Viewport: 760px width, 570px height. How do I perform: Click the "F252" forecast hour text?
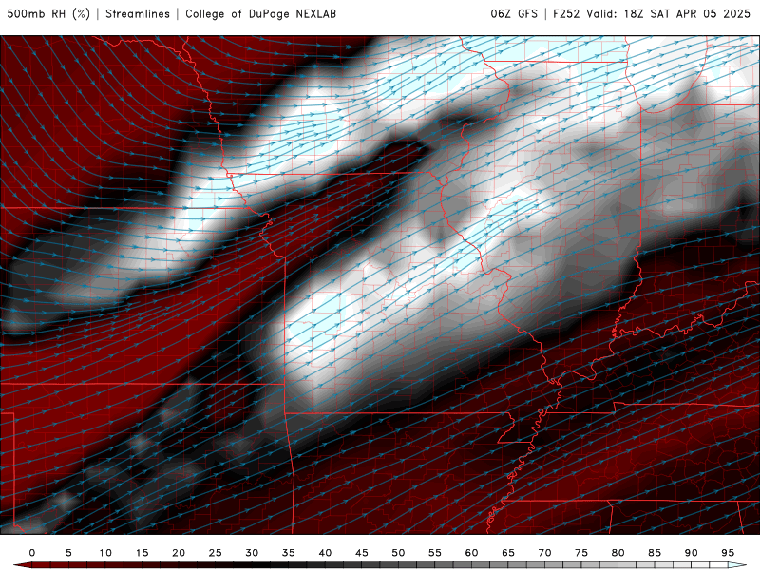pyautogui.click(x=566, y=14)
